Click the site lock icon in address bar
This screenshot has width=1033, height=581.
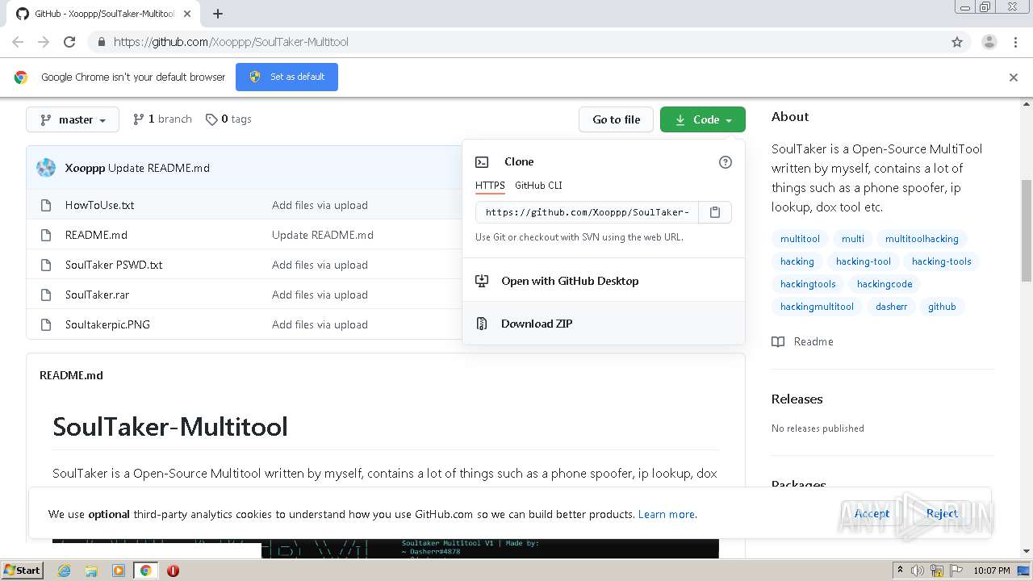pyautogui.click(x=101, y=42)
